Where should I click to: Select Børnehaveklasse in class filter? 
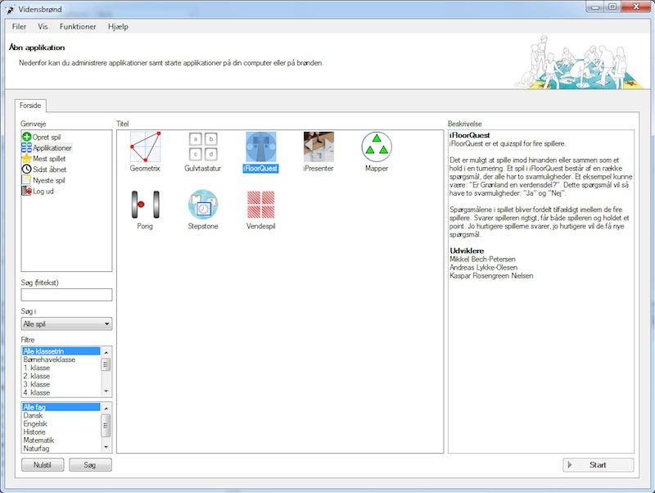click(49, 360)
